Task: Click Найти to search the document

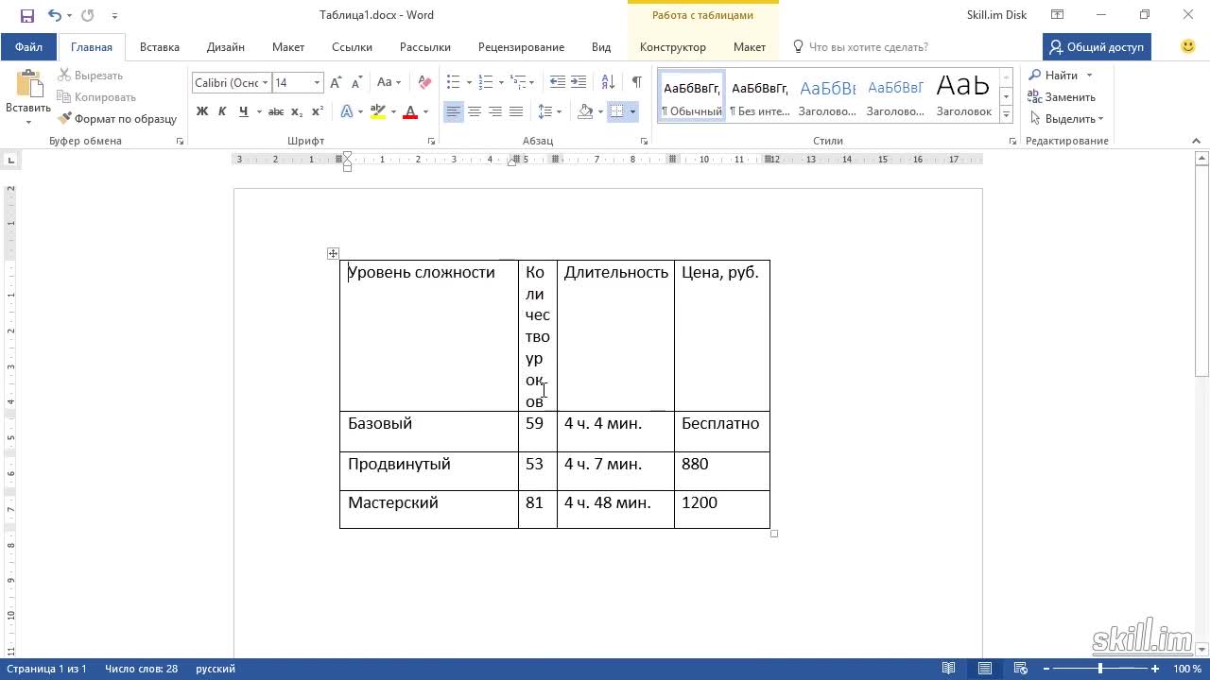Action: 1054,76
